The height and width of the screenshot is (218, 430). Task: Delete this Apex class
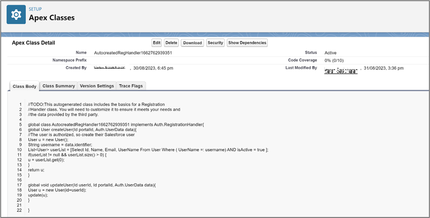coord(171,43)
